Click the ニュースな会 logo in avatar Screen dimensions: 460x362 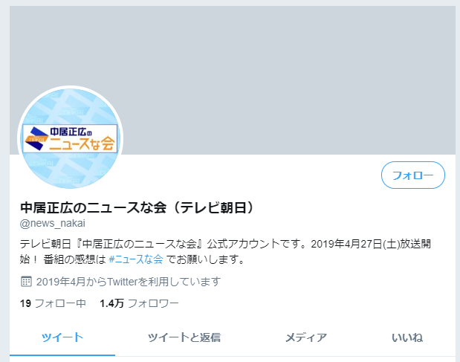[x=70, y=138]
